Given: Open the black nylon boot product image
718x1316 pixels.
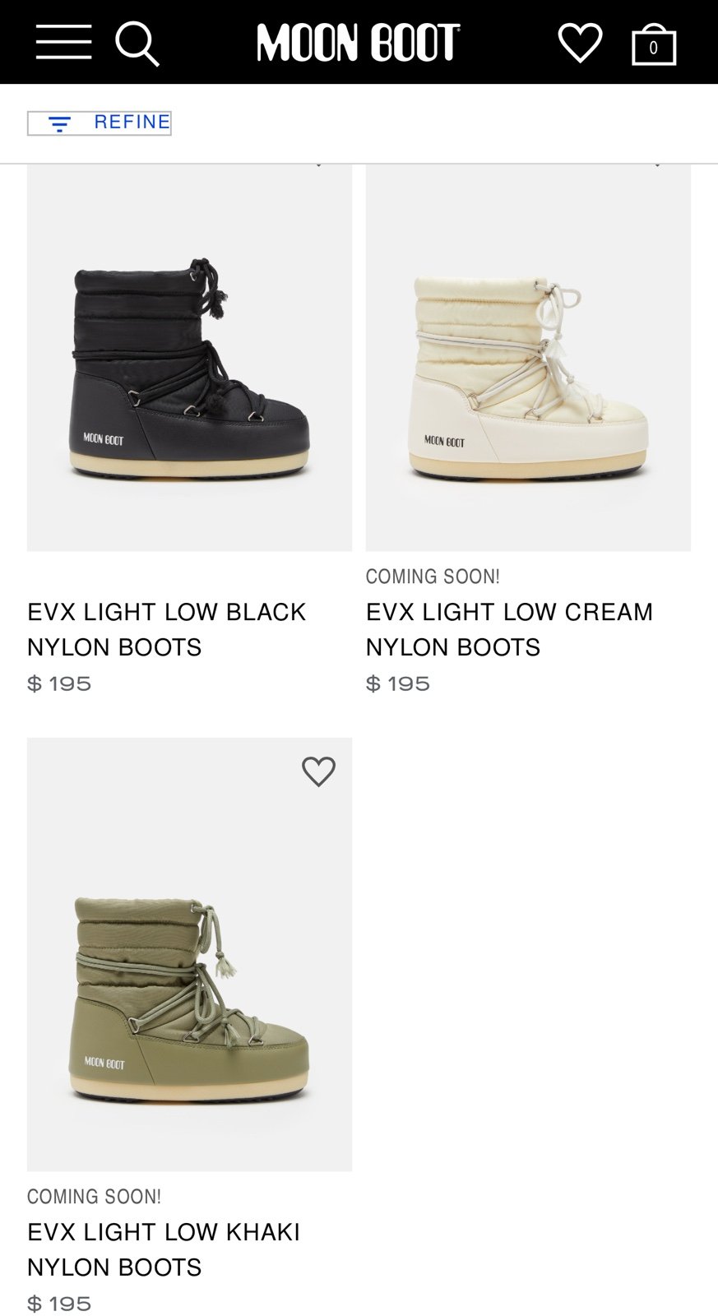Looking at the screenshot, I should tap(189, 358).
